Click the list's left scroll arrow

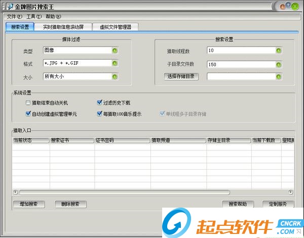pyautogui.click(x=16, y=192)
